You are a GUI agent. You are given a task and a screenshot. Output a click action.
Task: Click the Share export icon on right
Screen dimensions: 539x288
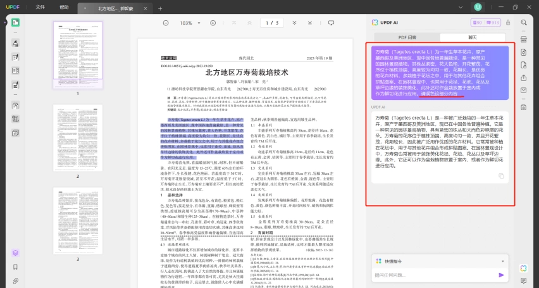[x=524, y=78]
